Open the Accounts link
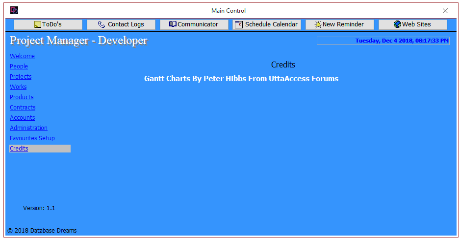The height and width of the screenshot is (238, 459). [x=22, y=118]
